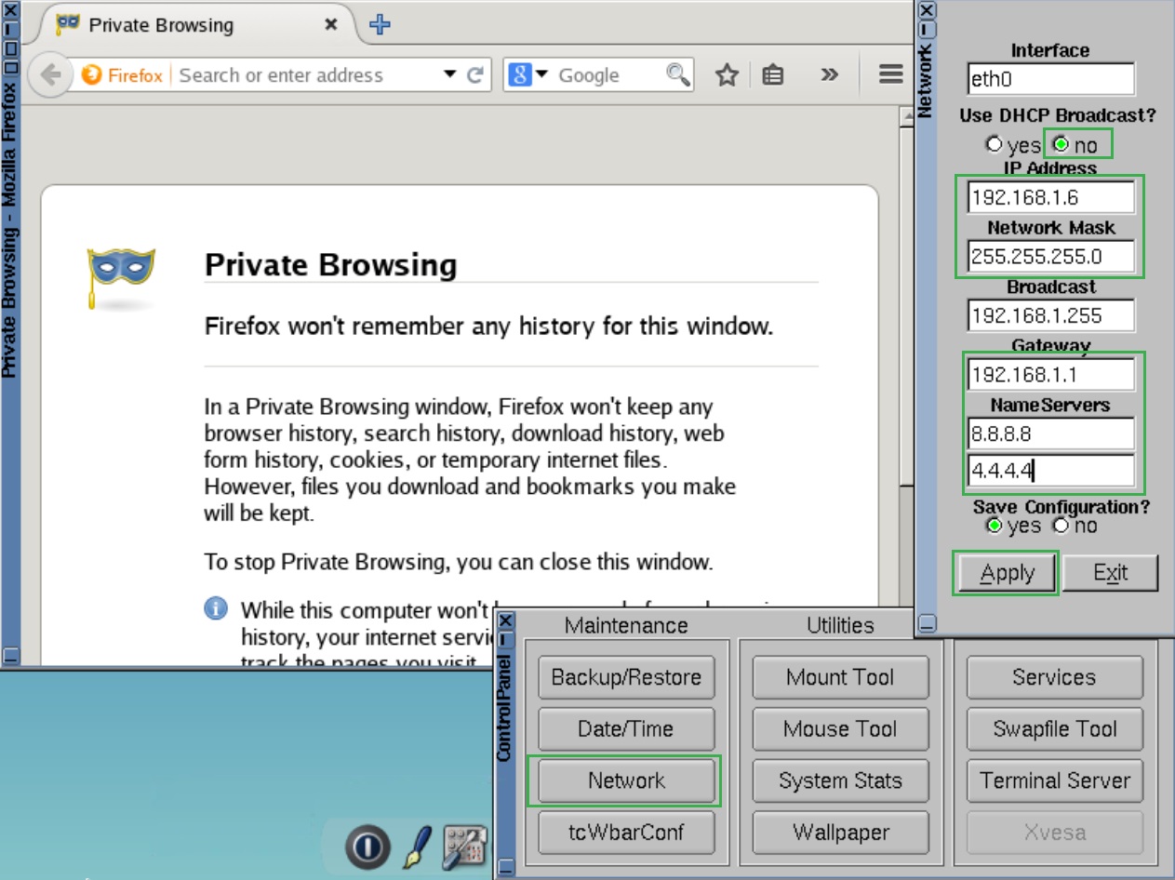The width and height of the screenshot is (1175, 880).
Task: Click the power Exit icon on wbar
Action: (367, 846)
